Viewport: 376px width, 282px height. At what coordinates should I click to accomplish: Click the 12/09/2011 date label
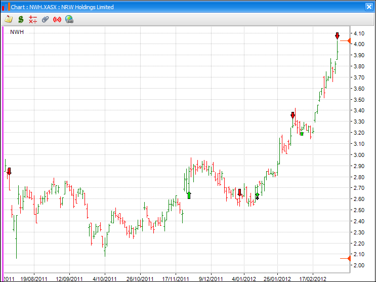[x=69, y=279]
